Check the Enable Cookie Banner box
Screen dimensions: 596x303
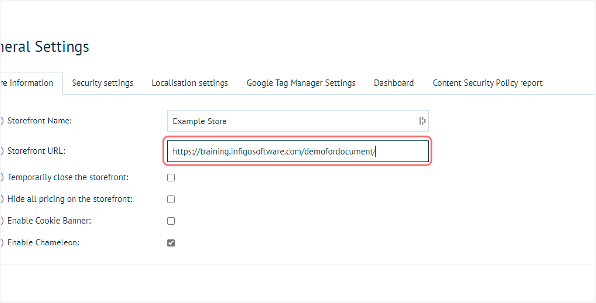pos(171,221)
